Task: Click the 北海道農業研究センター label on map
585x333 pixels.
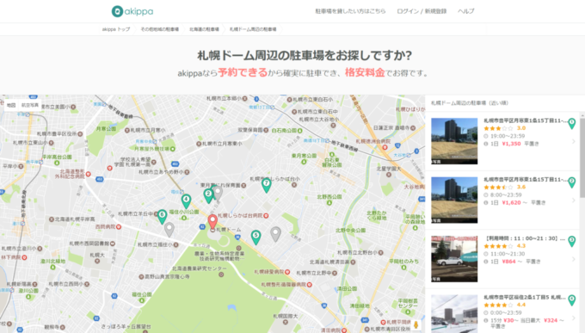Action: tap(199, 268)
